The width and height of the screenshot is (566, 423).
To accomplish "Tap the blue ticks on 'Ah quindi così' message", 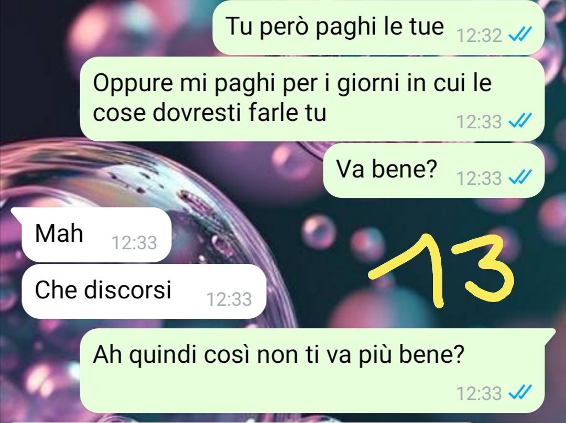I will tap(520, 393).
